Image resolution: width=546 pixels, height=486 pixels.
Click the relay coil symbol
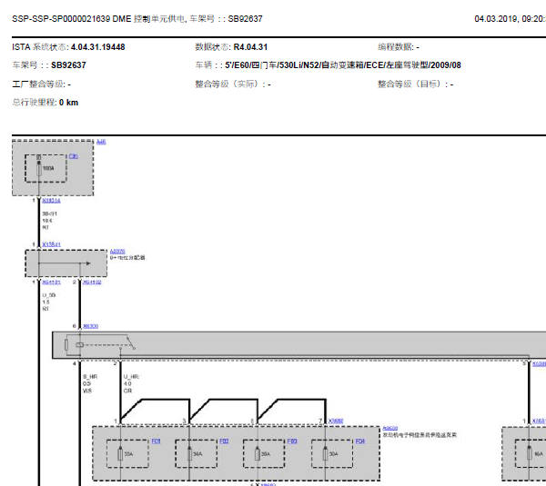click(80, 345)
